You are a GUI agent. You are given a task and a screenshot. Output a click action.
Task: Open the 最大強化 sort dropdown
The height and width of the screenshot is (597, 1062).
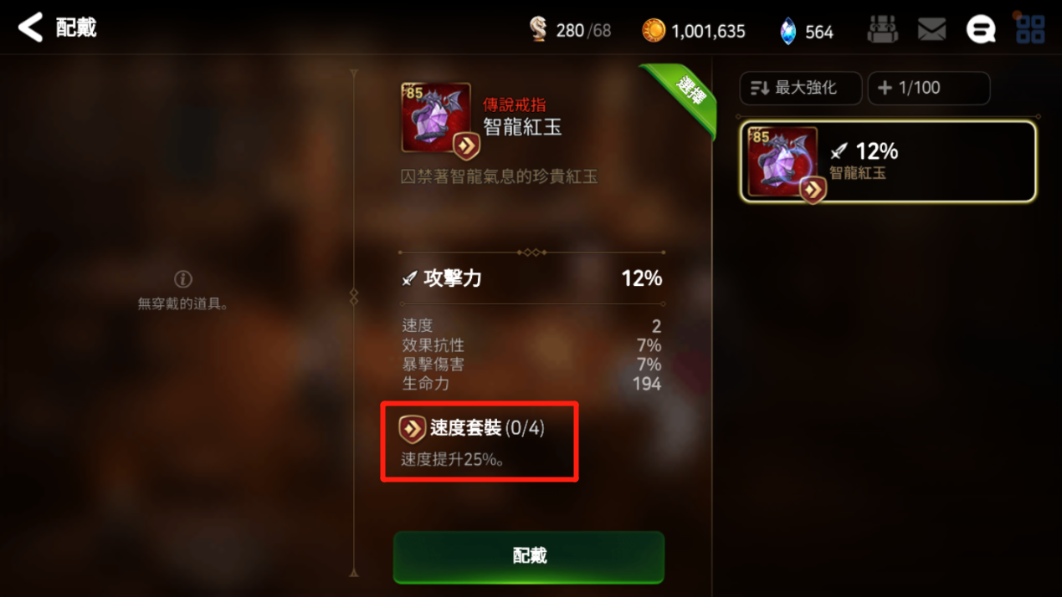pyautogui.click(x=801, y=88)
